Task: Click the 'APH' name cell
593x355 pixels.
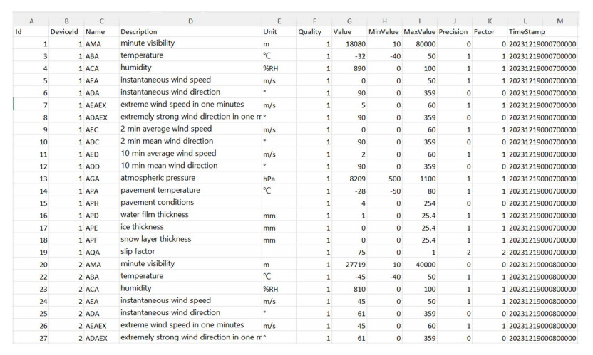Action: coord(94,203)
